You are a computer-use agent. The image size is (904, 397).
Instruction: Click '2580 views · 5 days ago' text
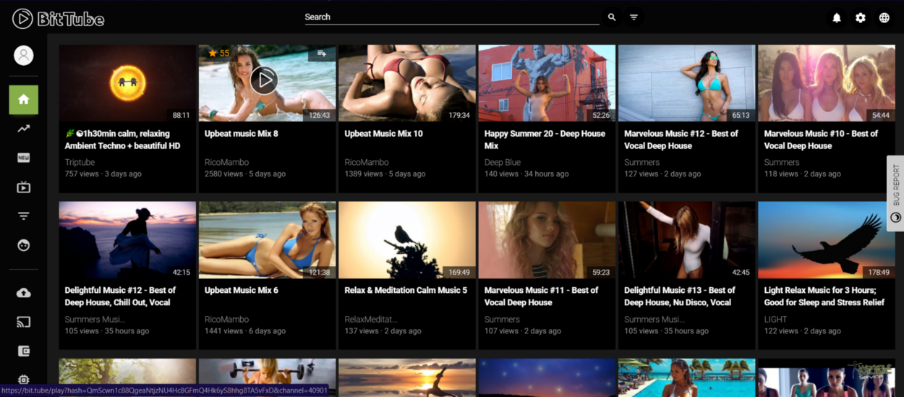[x=245, y=174]
